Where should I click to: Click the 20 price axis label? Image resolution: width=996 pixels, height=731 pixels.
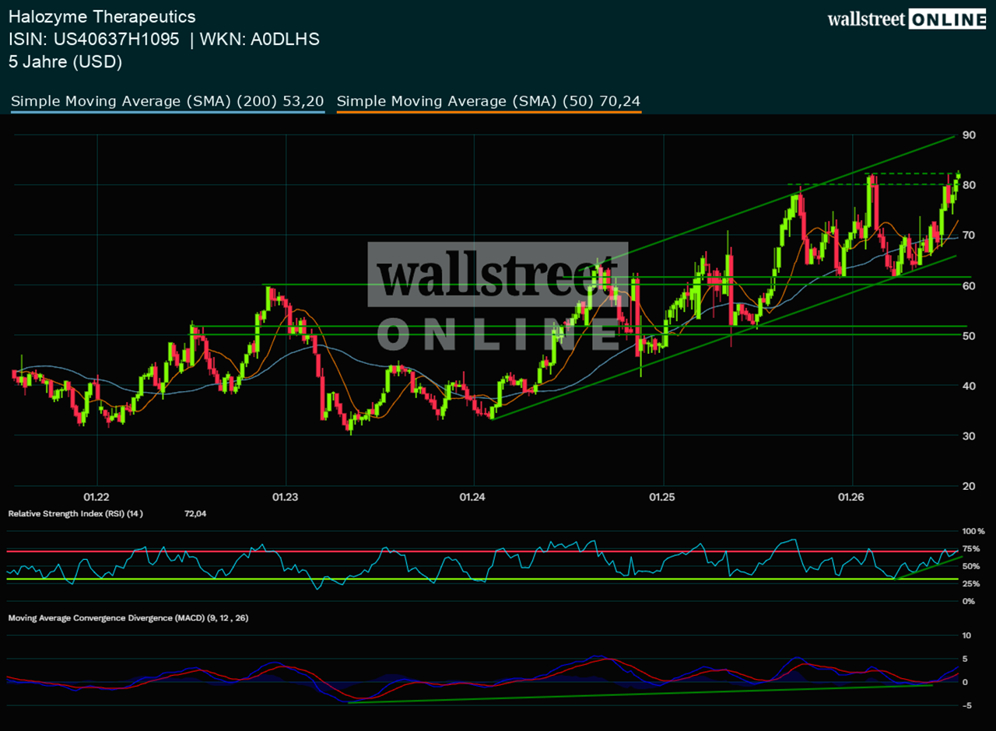969,486
